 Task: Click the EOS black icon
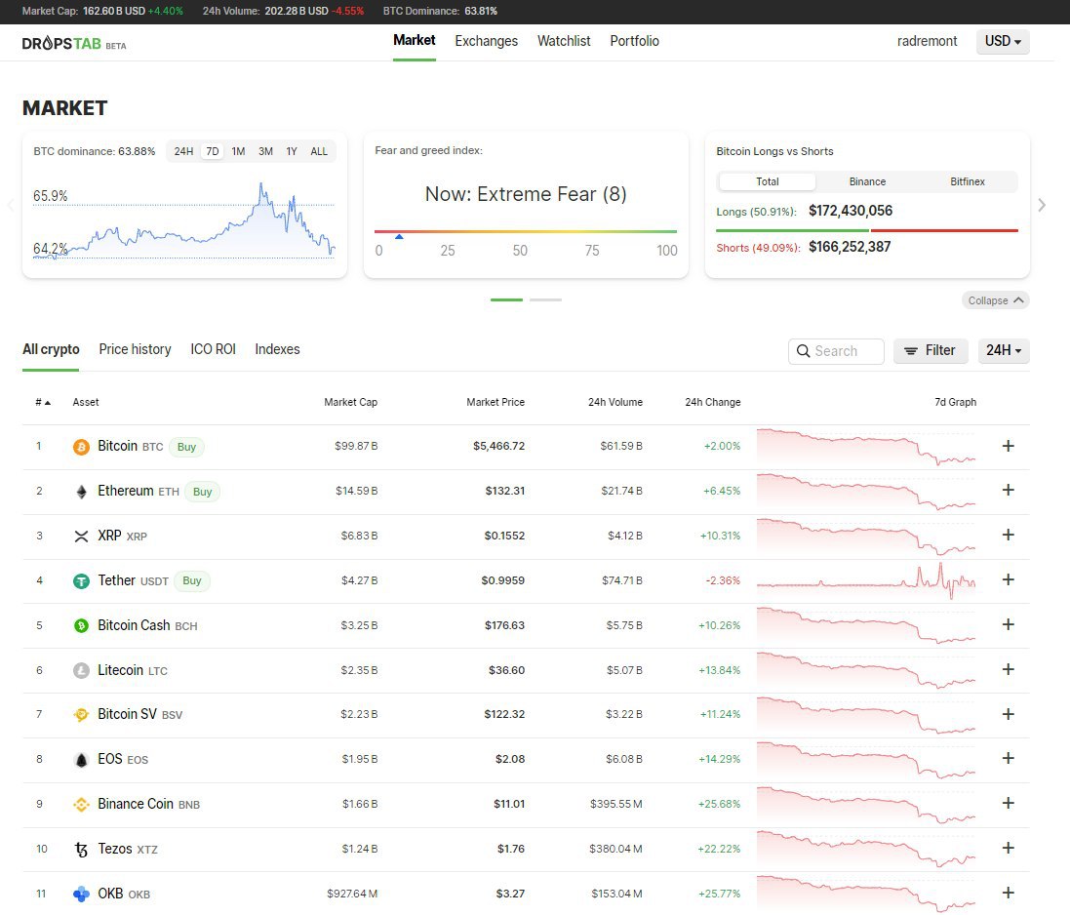pyautogui.click(x=81, y=760)
